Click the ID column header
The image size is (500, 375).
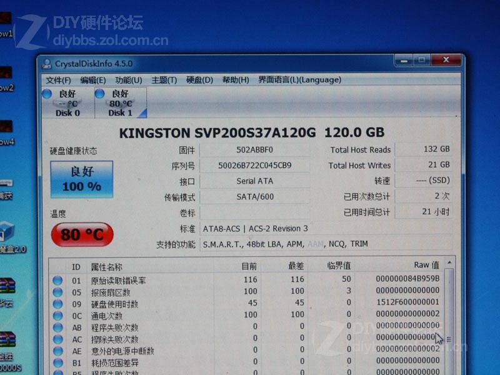(x=76, y=267)
